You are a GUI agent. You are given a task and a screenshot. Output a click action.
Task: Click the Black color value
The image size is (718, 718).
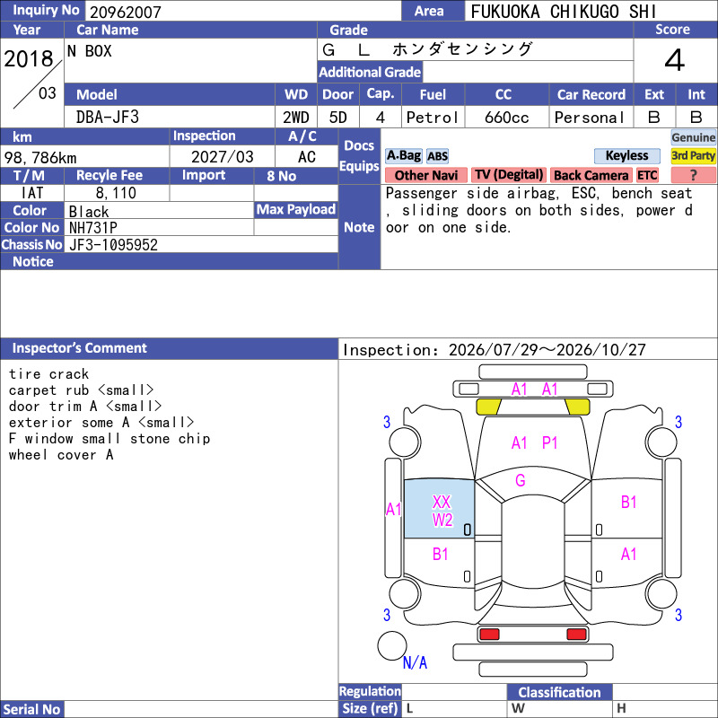(89, 212)
